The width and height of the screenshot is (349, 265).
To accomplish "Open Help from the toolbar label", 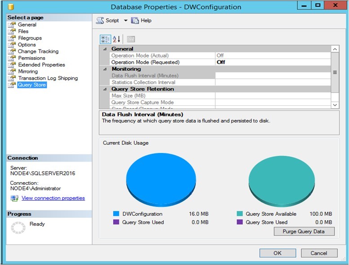I will (146, 21).
